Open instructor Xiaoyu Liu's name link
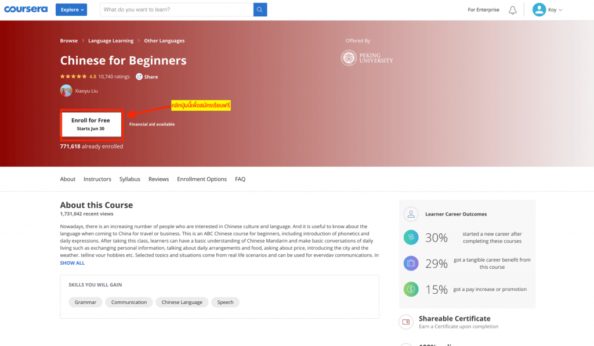Viewport: 594px width, 346px height. (x=86, y=91)
